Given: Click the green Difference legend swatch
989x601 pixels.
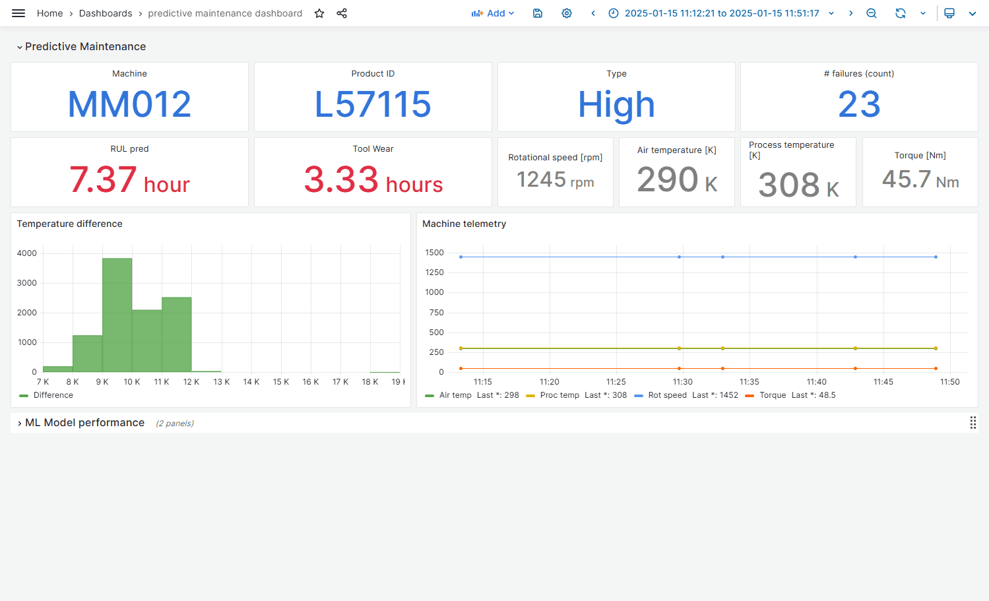Looking at the screenshot, I should coord(24,396).
